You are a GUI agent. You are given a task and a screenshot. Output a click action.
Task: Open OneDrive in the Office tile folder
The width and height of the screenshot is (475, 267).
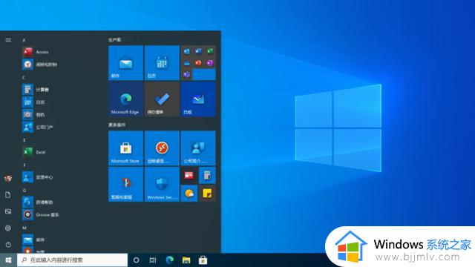tap(186, 63)
